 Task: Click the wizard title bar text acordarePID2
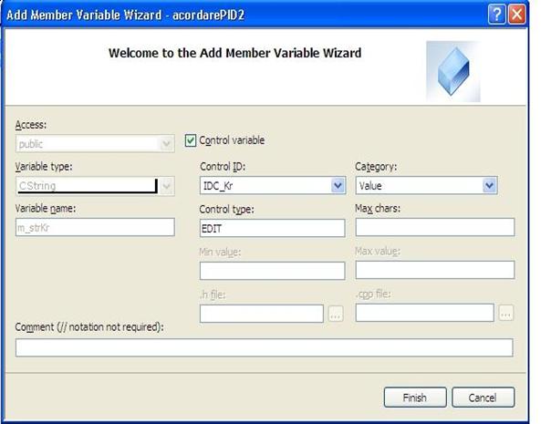pos(208,16)
